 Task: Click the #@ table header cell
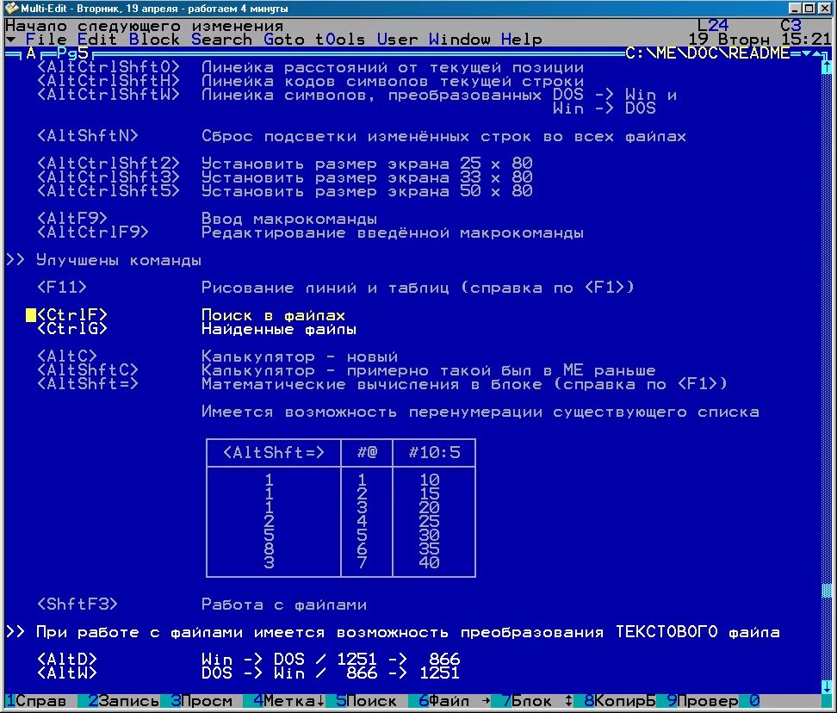point(367,453)
